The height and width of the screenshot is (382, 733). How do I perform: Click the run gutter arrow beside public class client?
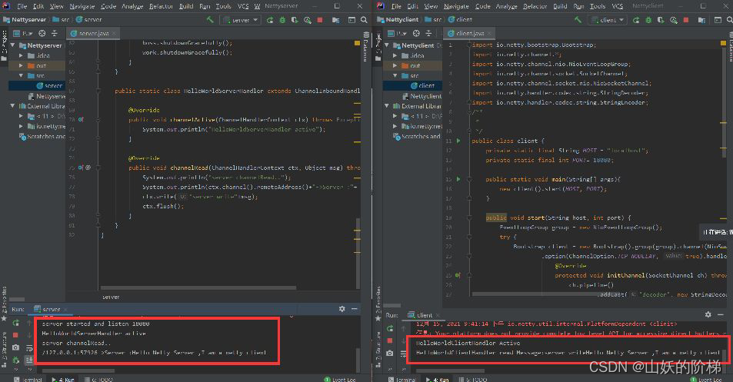pyautogui.click(x=458, y=141)
